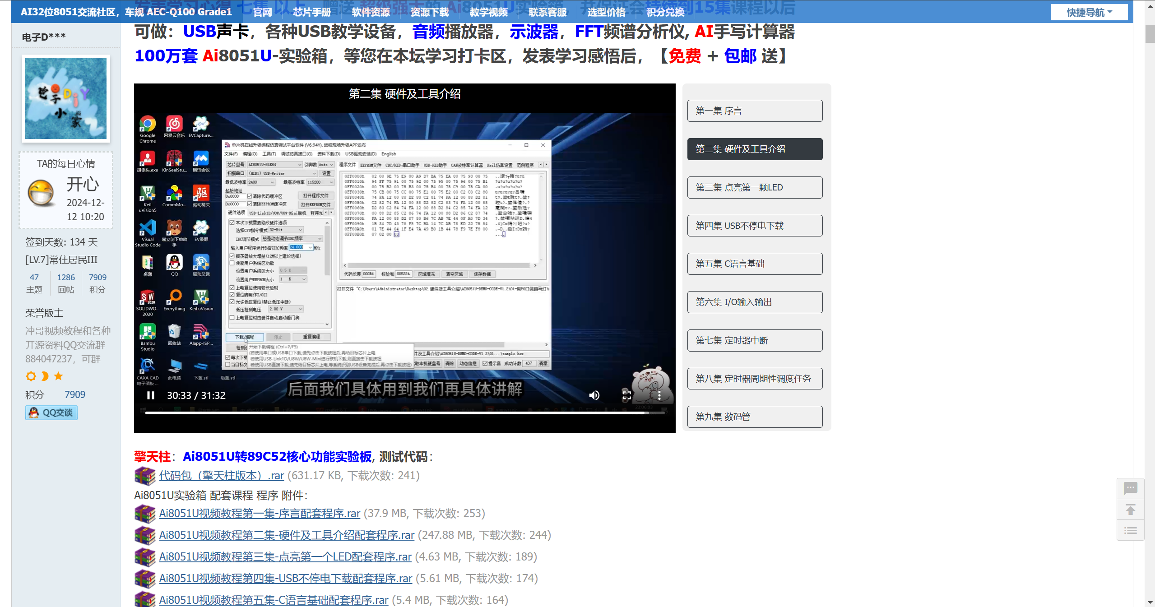Pause the video playback
Viewport: 1155px width, 607px height.
[151, 395]
